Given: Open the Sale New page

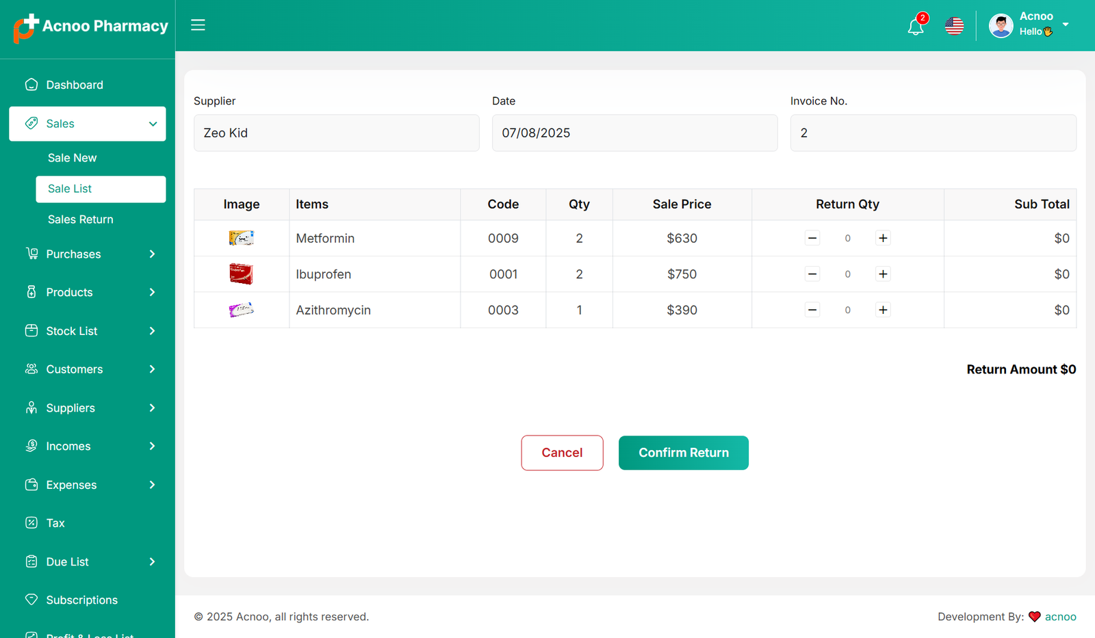Looking at the screenshot, I should (72, 158).
